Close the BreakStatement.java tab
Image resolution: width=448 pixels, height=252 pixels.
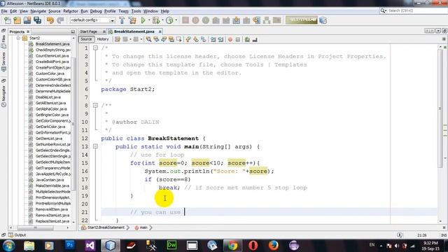click(160, 31)
